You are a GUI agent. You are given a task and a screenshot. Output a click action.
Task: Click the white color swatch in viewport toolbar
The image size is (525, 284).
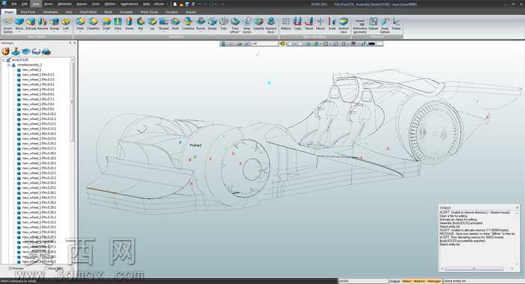(x=379, y=44)
